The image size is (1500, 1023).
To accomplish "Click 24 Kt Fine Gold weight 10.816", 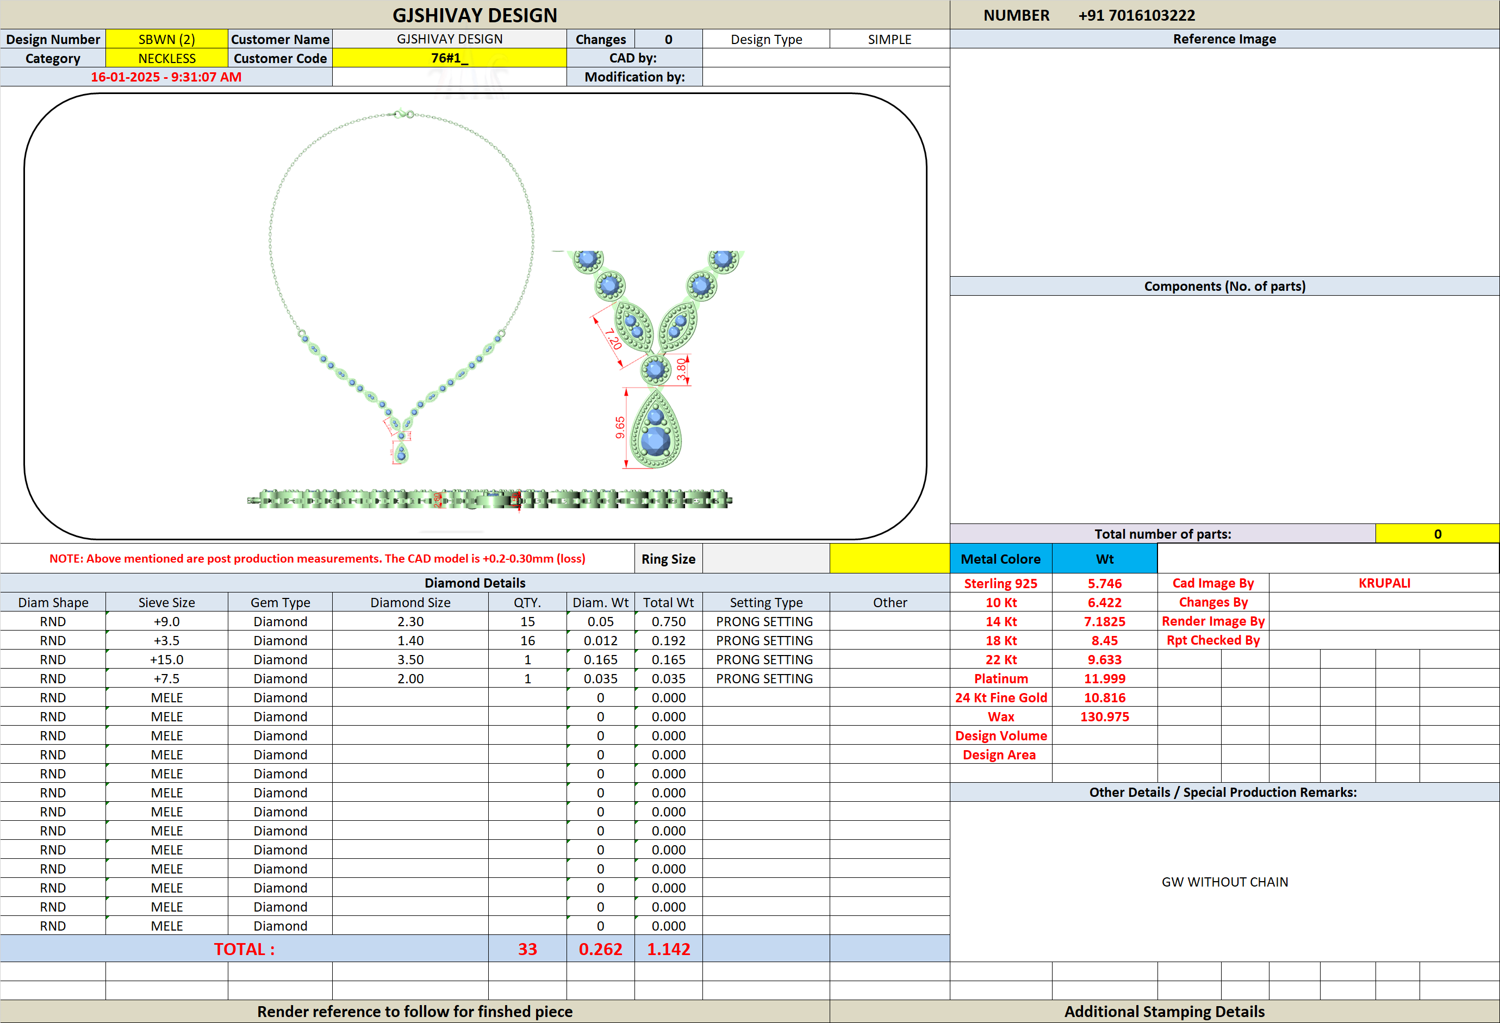I will 1104,697.
